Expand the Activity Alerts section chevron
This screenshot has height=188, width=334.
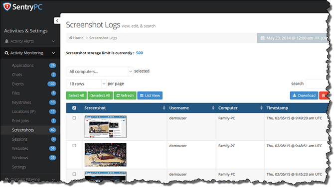pos(53,41)
